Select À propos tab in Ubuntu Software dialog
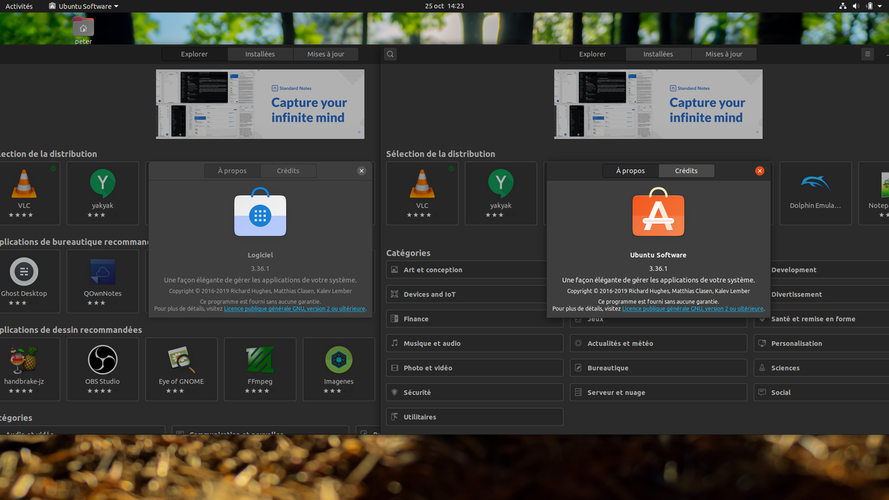 (630, 171)
